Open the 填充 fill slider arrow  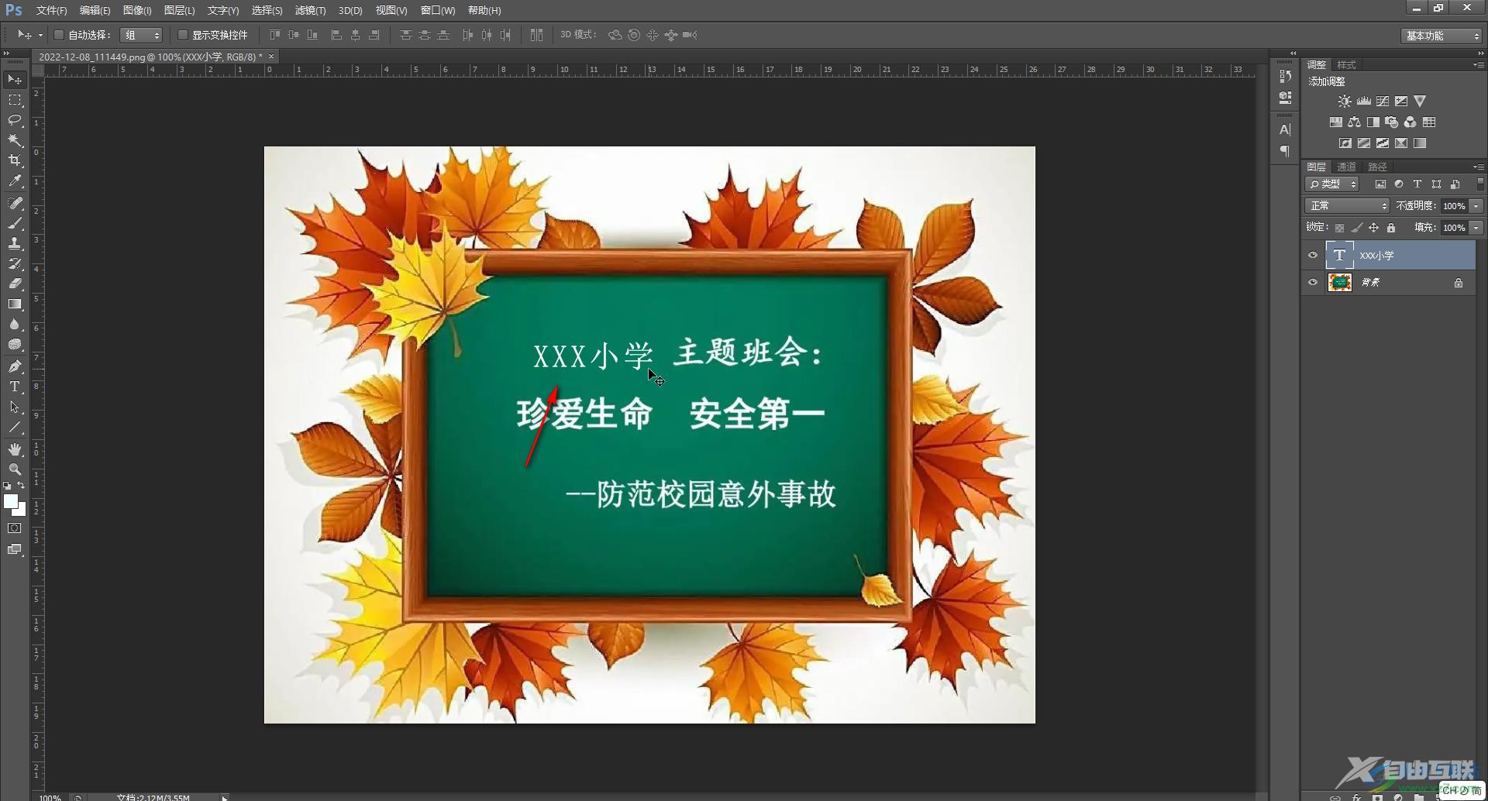click(1476, 228)
